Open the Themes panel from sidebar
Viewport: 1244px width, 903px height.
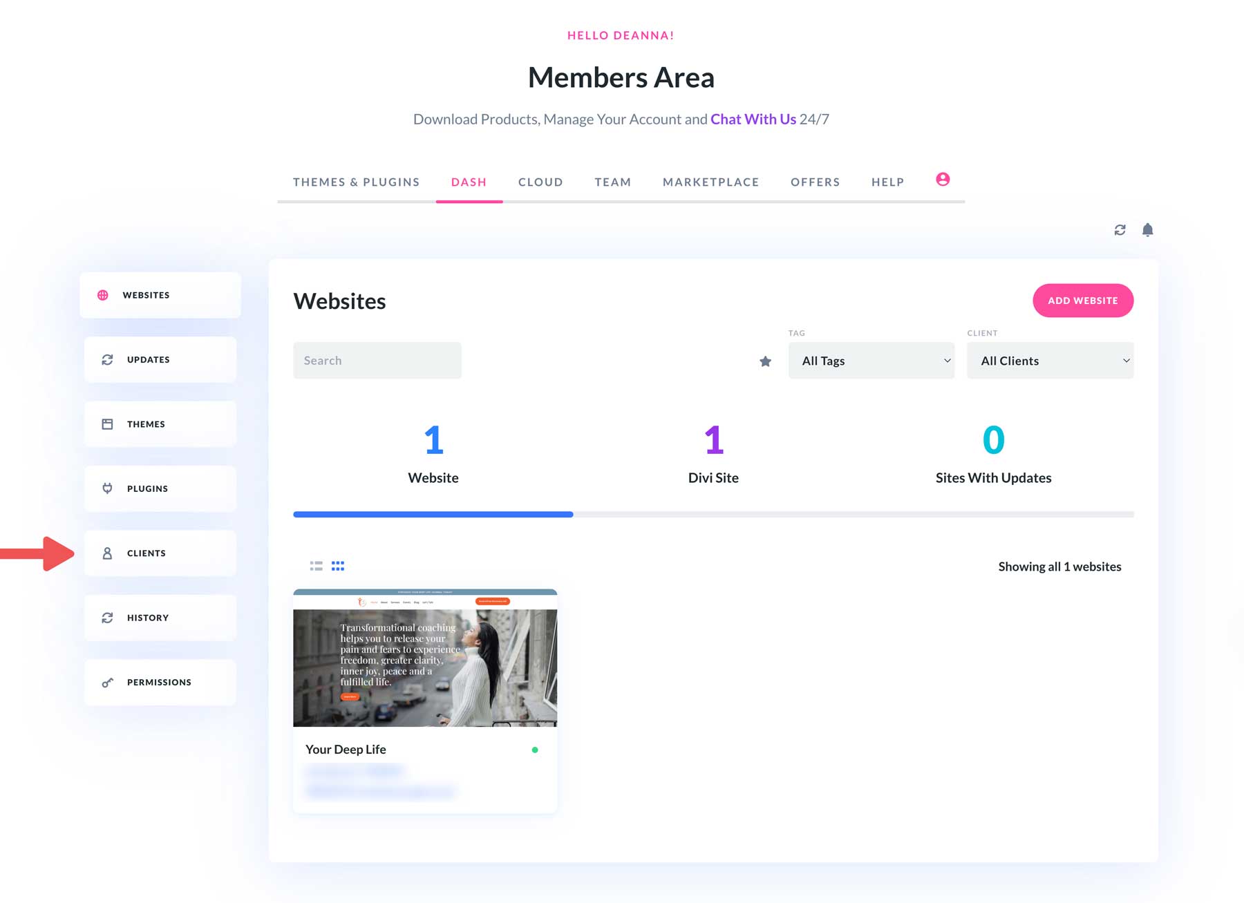[x=160, y=424]
